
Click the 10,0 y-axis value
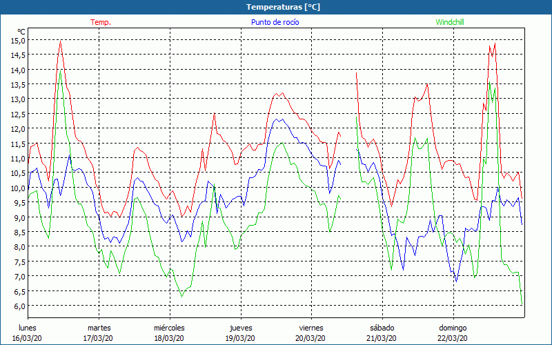pyautogui.click(x=19, y=188)
